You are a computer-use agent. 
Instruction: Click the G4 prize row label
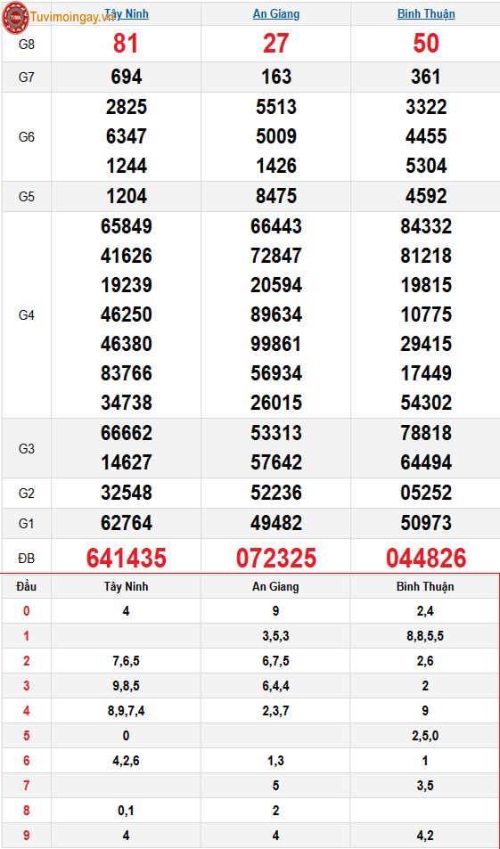point(27,314)
